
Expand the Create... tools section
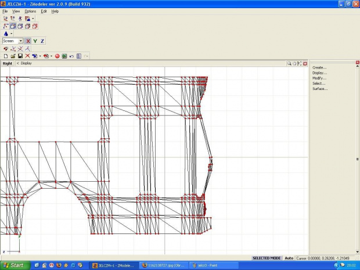[319, 67]
